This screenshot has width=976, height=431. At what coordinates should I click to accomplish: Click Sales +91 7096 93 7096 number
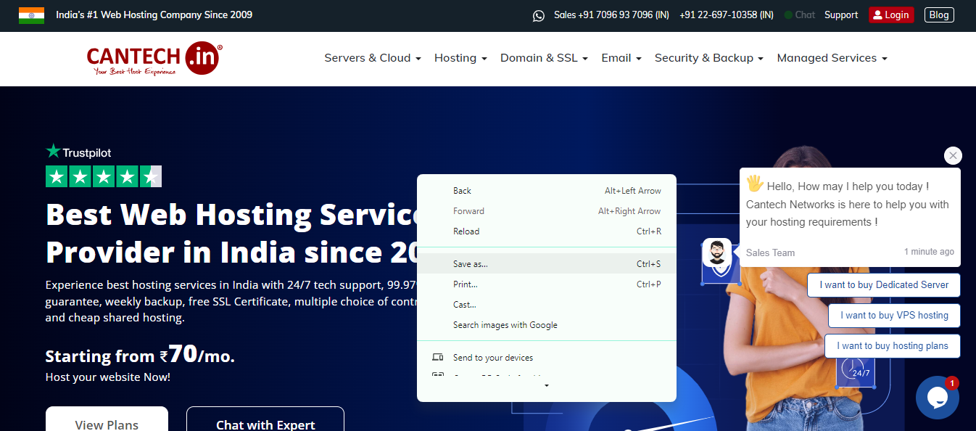pos(611,15)
